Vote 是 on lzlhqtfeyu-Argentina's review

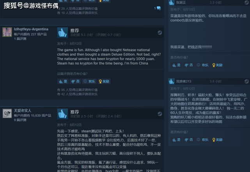click(63, 81)
